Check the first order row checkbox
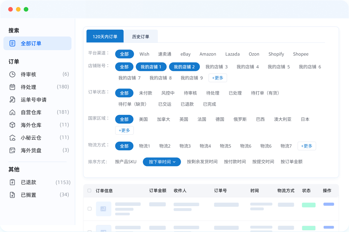Screen dimensions: 349x232 click(89, 209)
